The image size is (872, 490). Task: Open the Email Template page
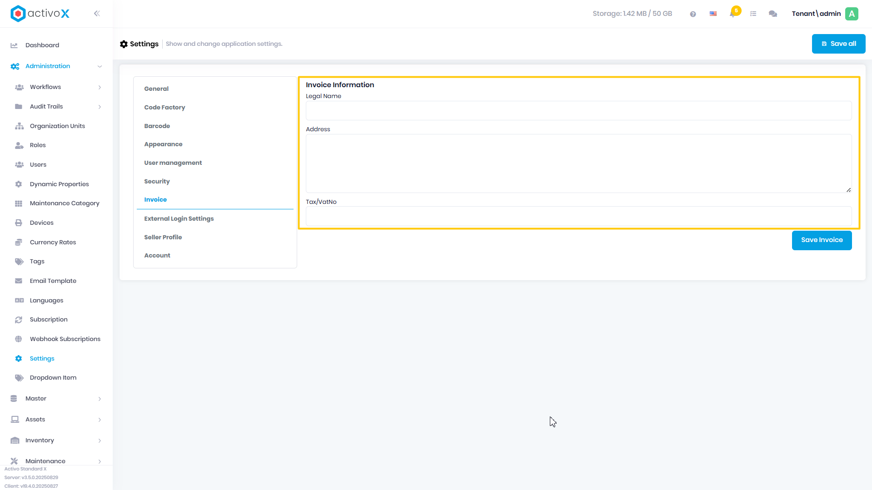click(53, 281)
